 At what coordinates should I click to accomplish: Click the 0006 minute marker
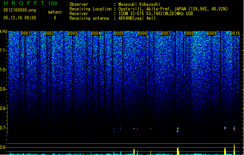click(142, 33)
